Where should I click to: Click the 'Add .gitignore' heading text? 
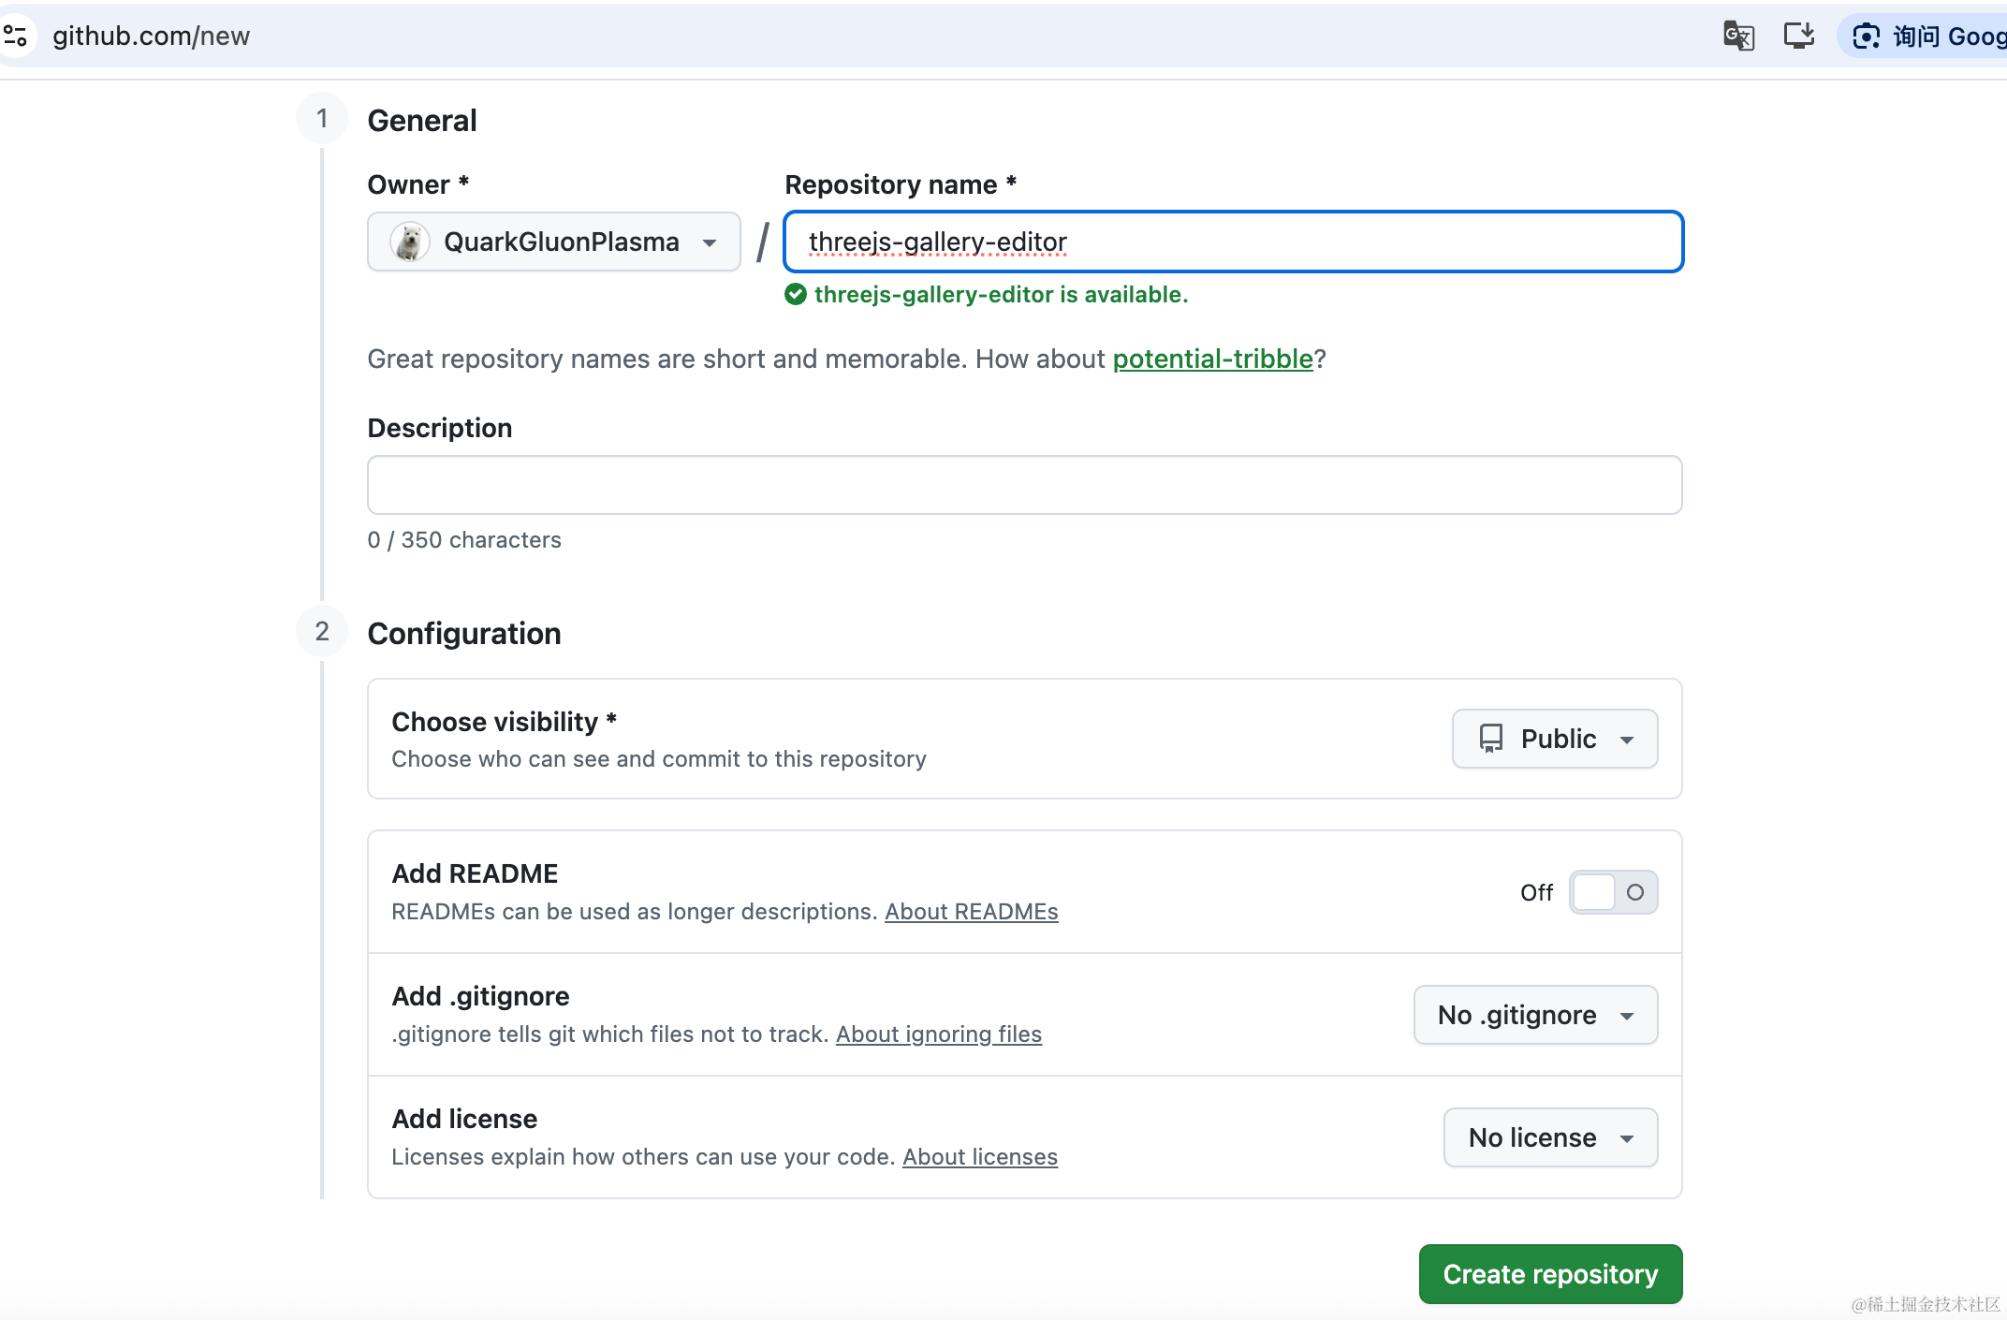(480, 996)
